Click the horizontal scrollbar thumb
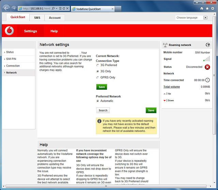 (x=106, y=186)
